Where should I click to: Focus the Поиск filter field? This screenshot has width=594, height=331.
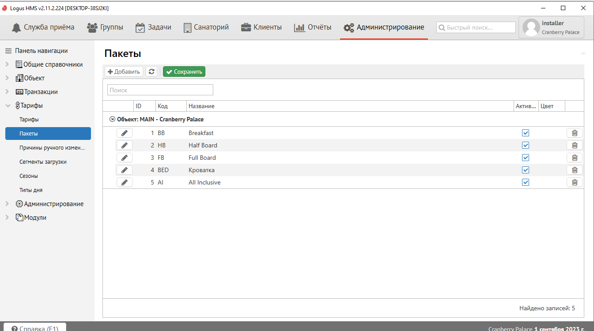pos(160,90)
